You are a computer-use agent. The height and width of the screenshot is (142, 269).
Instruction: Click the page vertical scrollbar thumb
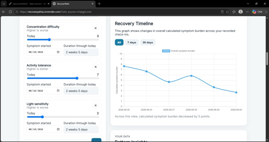point(267,59)
